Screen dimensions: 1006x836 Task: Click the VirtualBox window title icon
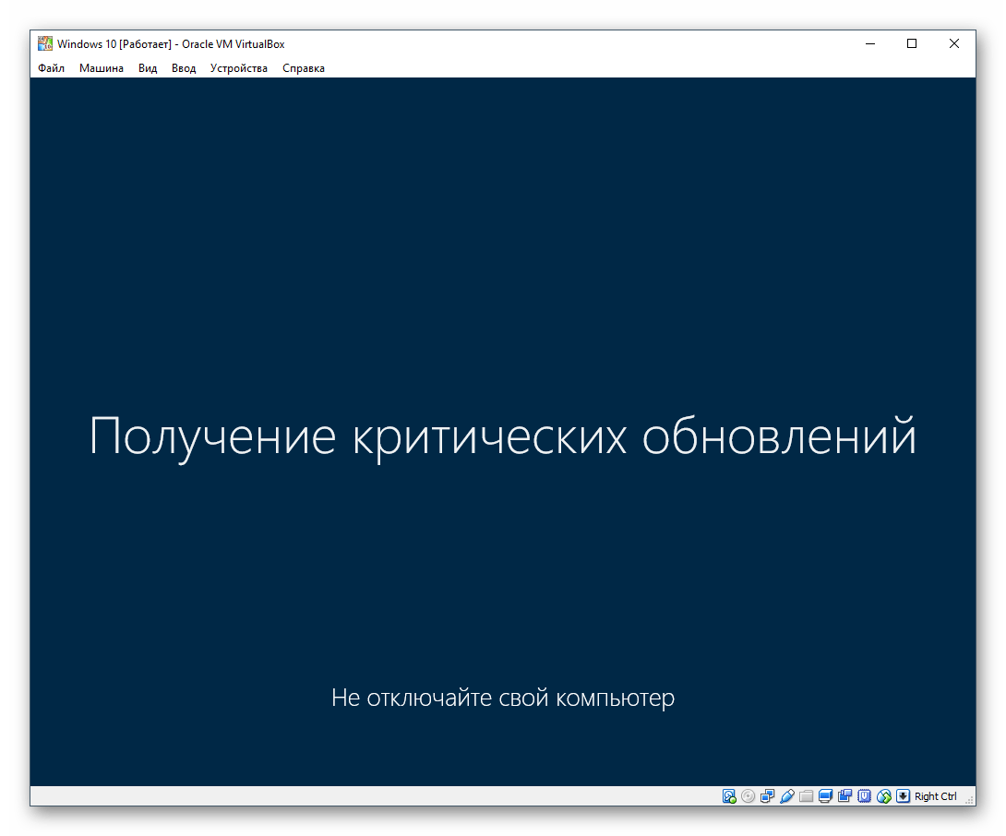point(45,43)
